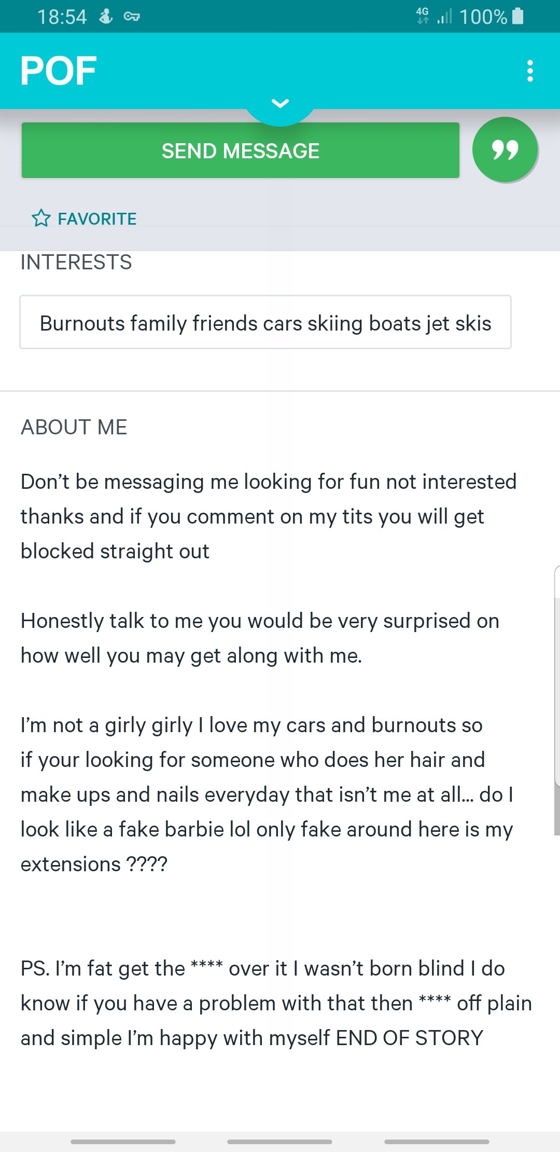This screenshot has height=1152, width=560.
Task: Select the middle bottom navigation bar
Action: click(279, 1142)
